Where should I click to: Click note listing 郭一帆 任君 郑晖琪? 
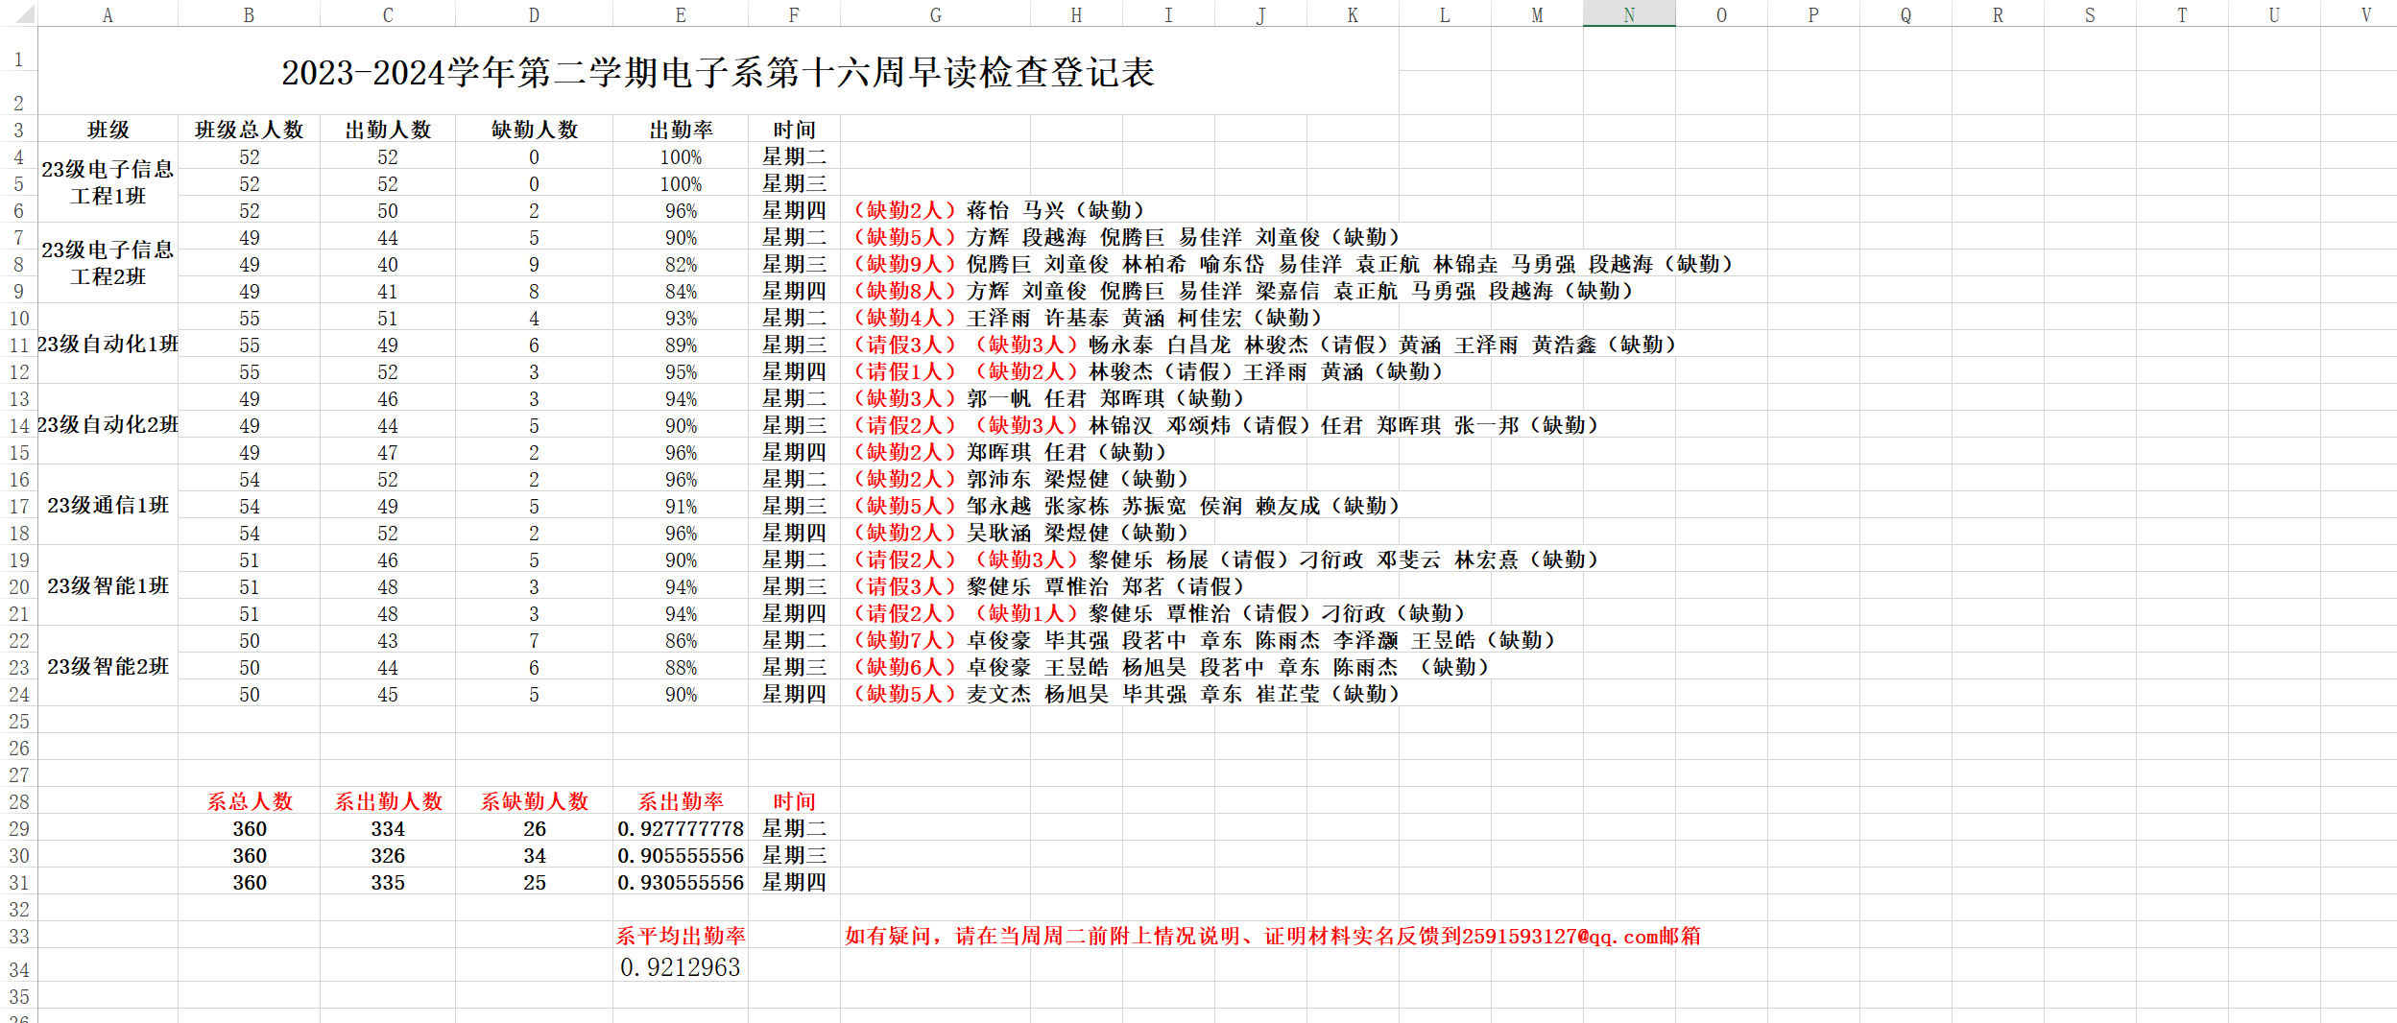(1048, 398)
